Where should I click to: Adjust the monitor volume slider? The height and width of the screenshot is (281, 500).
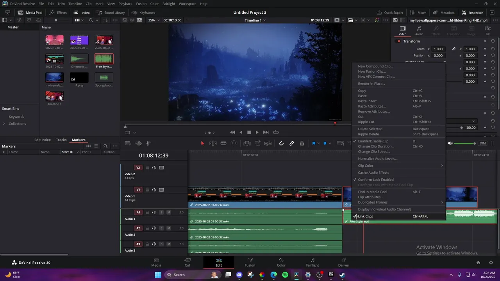[465, 143]
